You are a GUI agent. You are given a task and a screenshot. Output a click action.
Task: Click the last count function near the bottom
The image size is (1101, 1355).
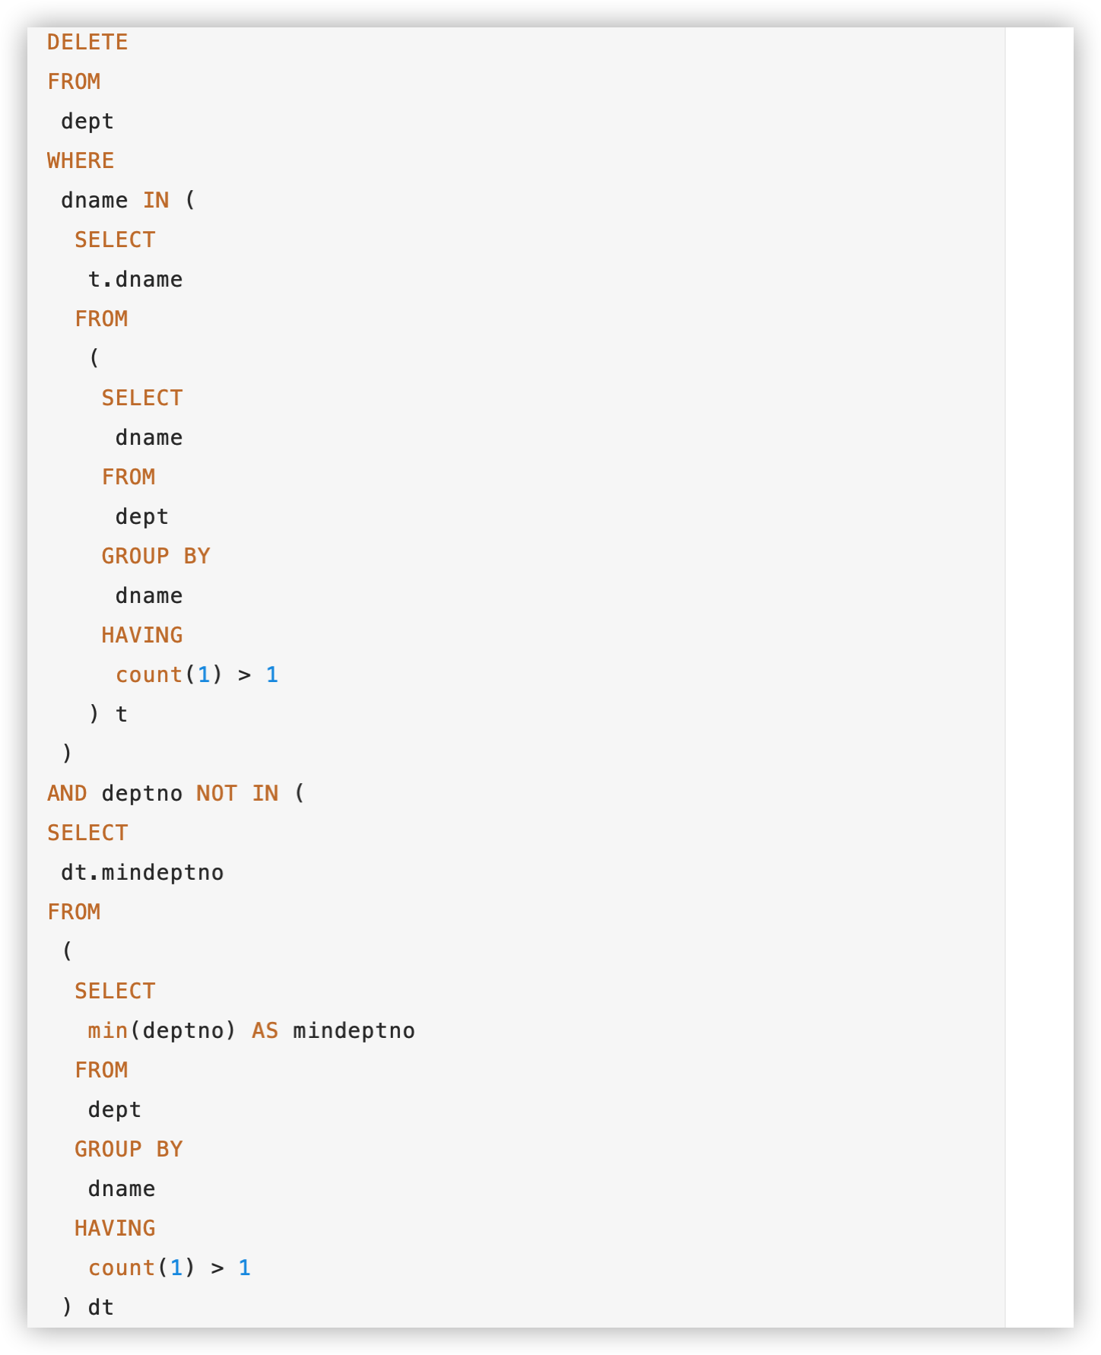tap(122, 1268)
